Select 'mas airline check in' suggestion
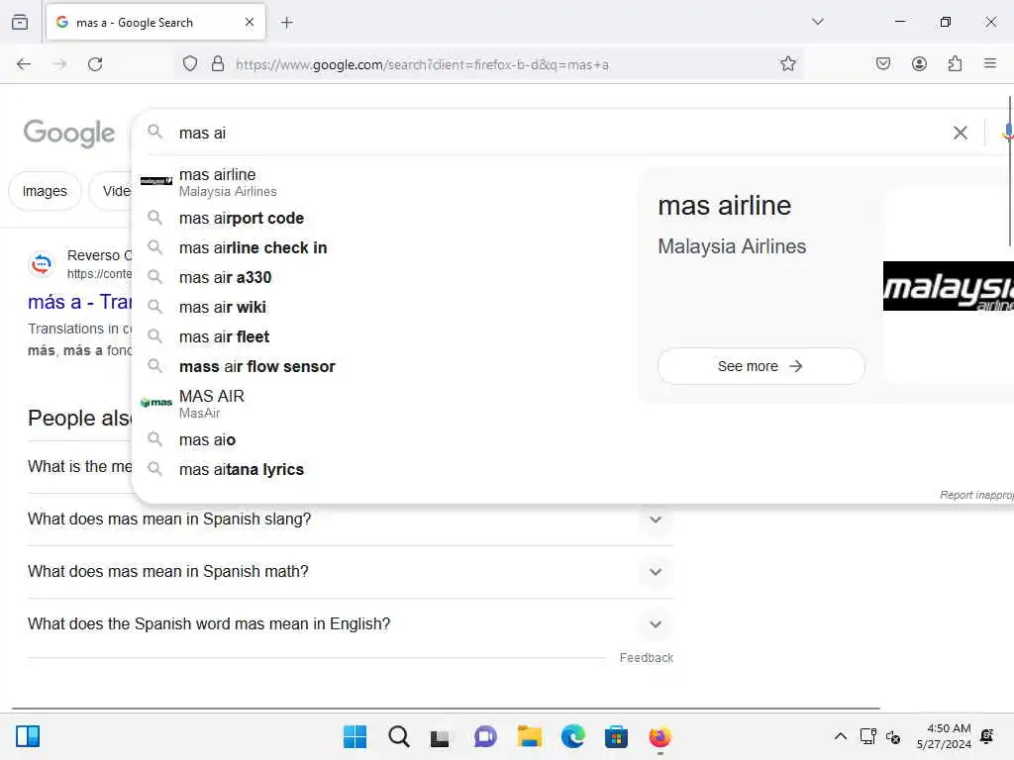 click(385, 248)
